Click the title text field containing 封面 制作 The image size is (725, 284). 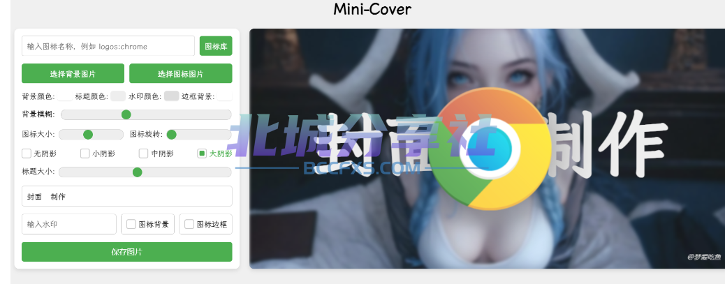(126, 196)
